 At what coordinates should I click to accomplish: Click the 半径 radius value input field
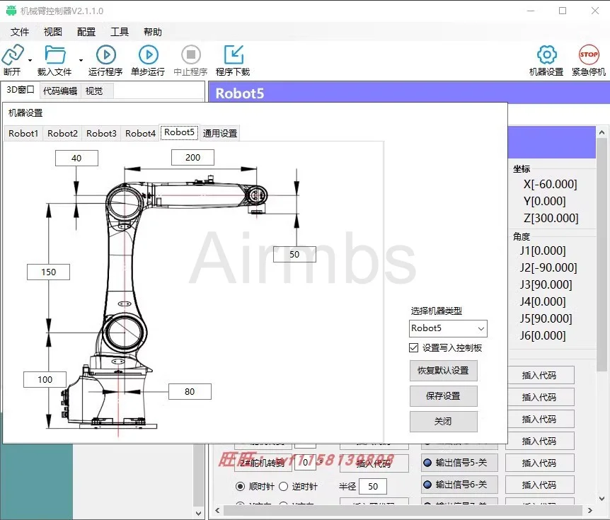click(373, 486)
